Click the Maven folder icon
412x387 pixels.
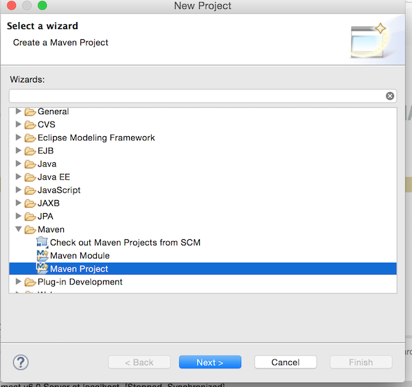coord(30,230)
